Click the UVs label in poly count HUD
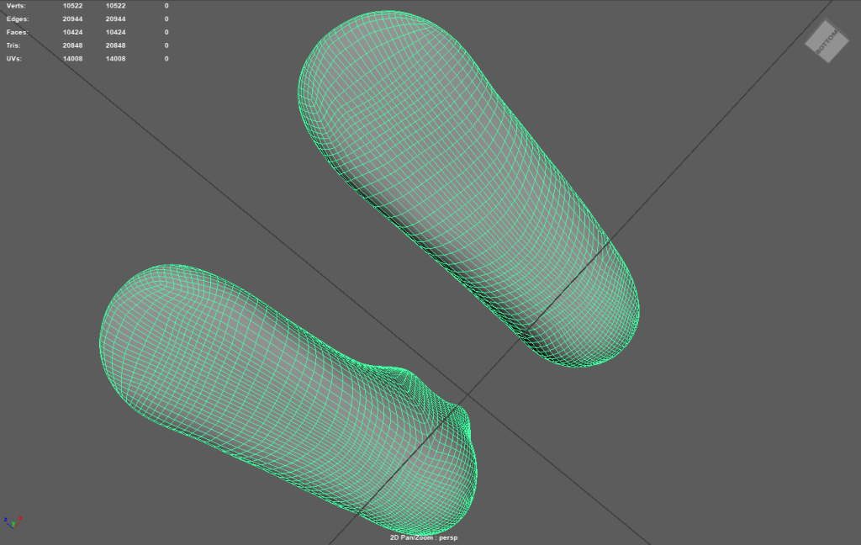The width and height of the screenshot is (861, 545). [14, 59]
